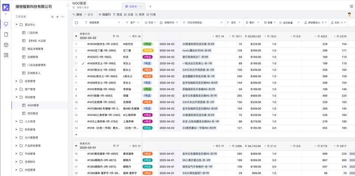This screenshot has height=176, width=355.
Task: Expand the 财务管理 folder
Action: [x=17, y=130]
